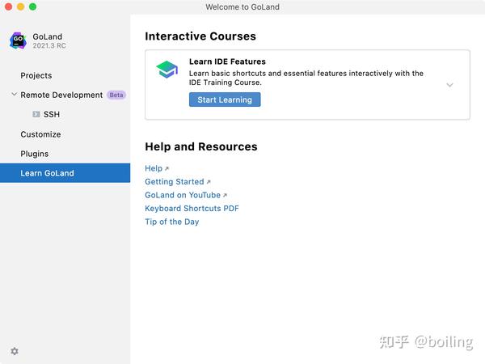Select SSH under Remote Development

(x=52, y=115)
